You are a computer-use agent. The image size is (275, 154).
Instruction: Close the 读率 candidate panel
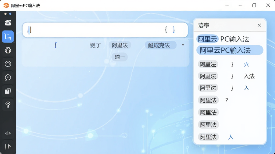click(x=259, y=25)
